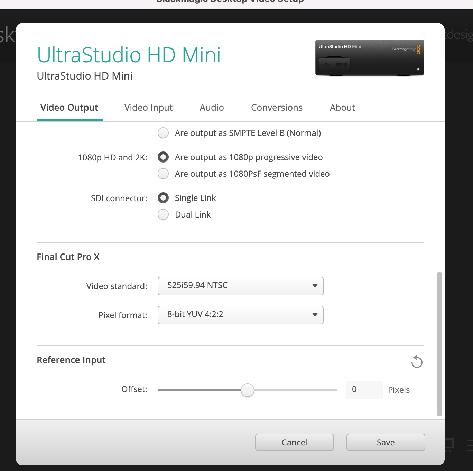The image size is (473, 471).
Task: Select 1080p progressive video output
Action: (163, 157)
